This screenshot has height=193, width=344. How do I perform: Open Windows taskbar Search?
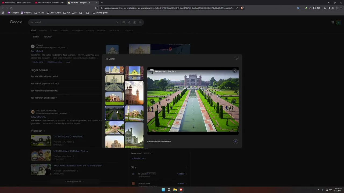click(x=169, y=190)
